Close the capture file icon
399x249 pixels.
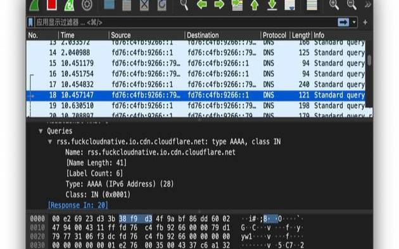pyautogui.click(x=144, y=5)
